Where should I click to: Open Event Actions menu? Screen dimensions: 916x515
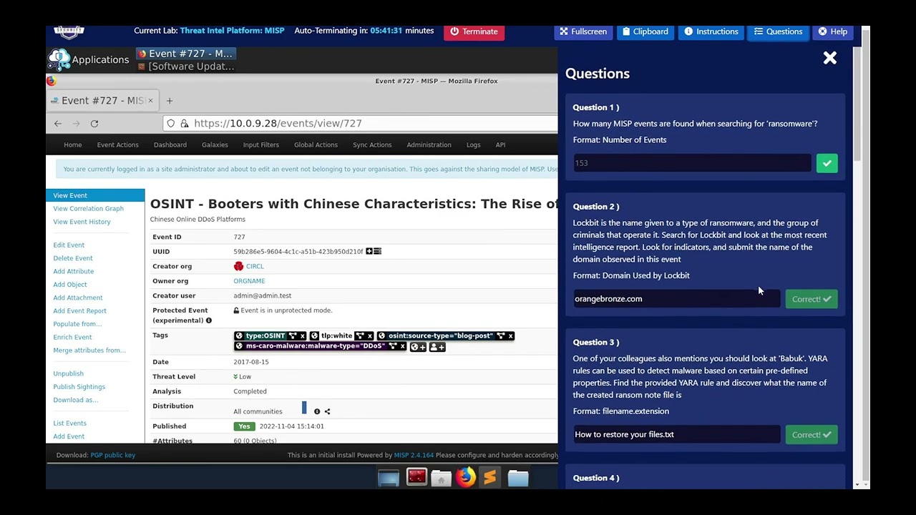point(118,145)
